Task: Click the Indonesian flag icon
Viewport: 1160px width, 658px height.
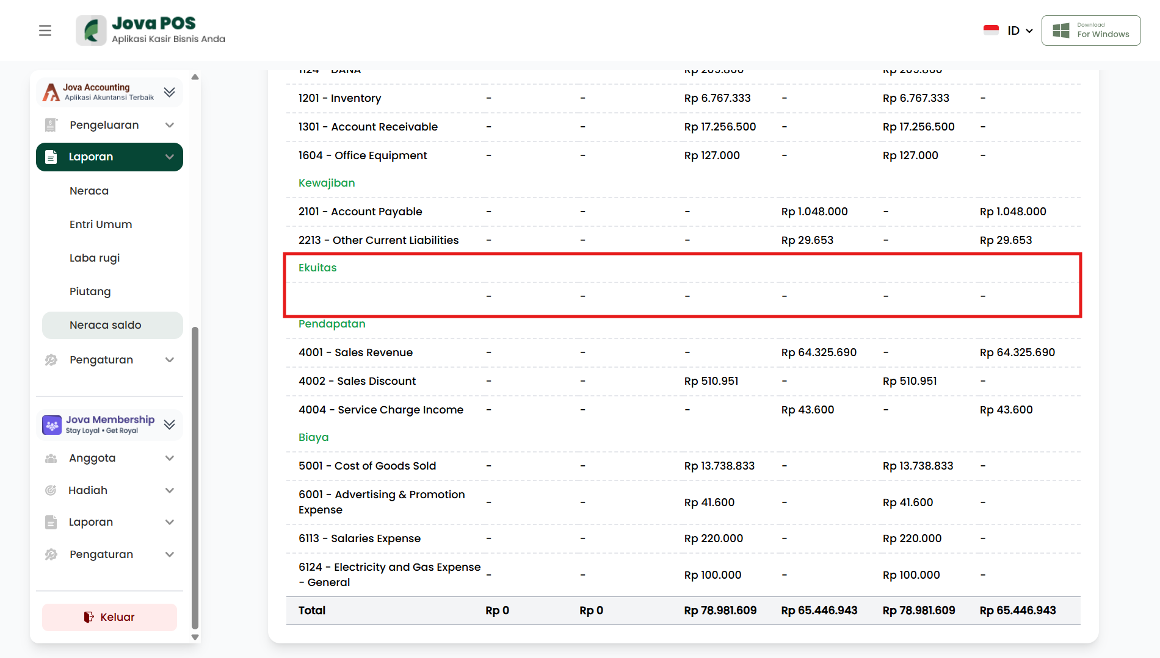Action: coord(991,30)
